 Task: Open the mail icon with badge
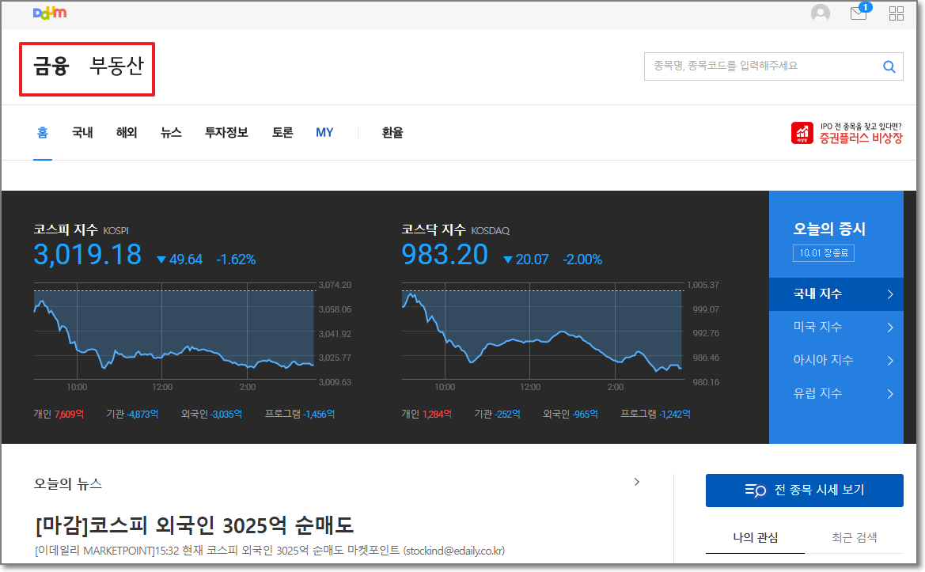pos(860,12)
